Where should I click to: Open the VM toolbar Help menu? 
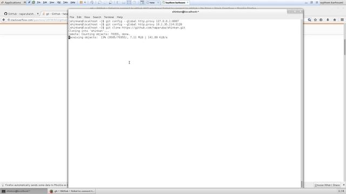coord(72,2)
